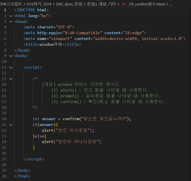The image size is (191, 181).
Task: Fold the if(answer) block on line 21
Action: (x=11, y=125)
